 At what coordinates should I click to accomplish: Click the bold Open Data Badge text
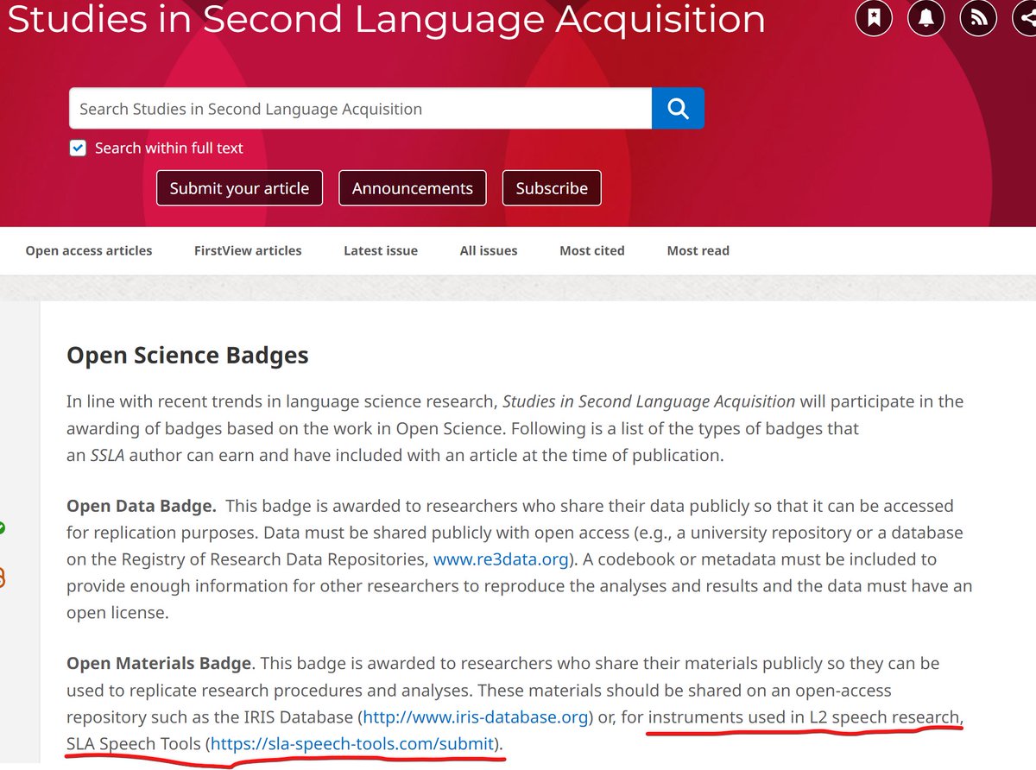point(142,506)
